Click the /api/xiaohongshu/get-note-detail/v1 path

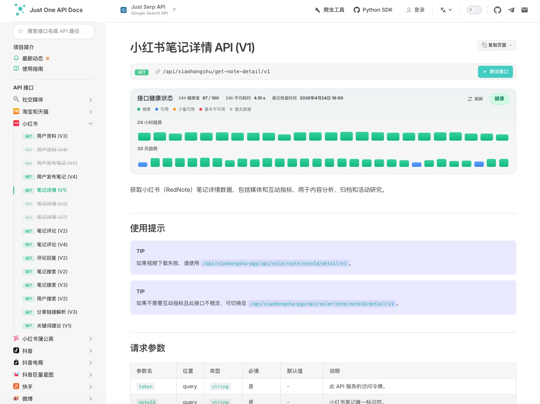tap(216, 72)
